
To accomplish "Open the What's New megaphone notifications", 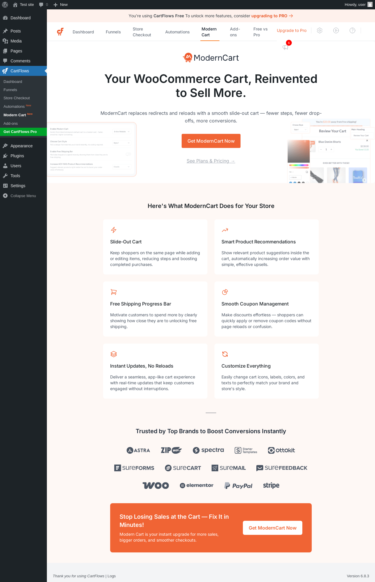I will [x=286, y=47].
